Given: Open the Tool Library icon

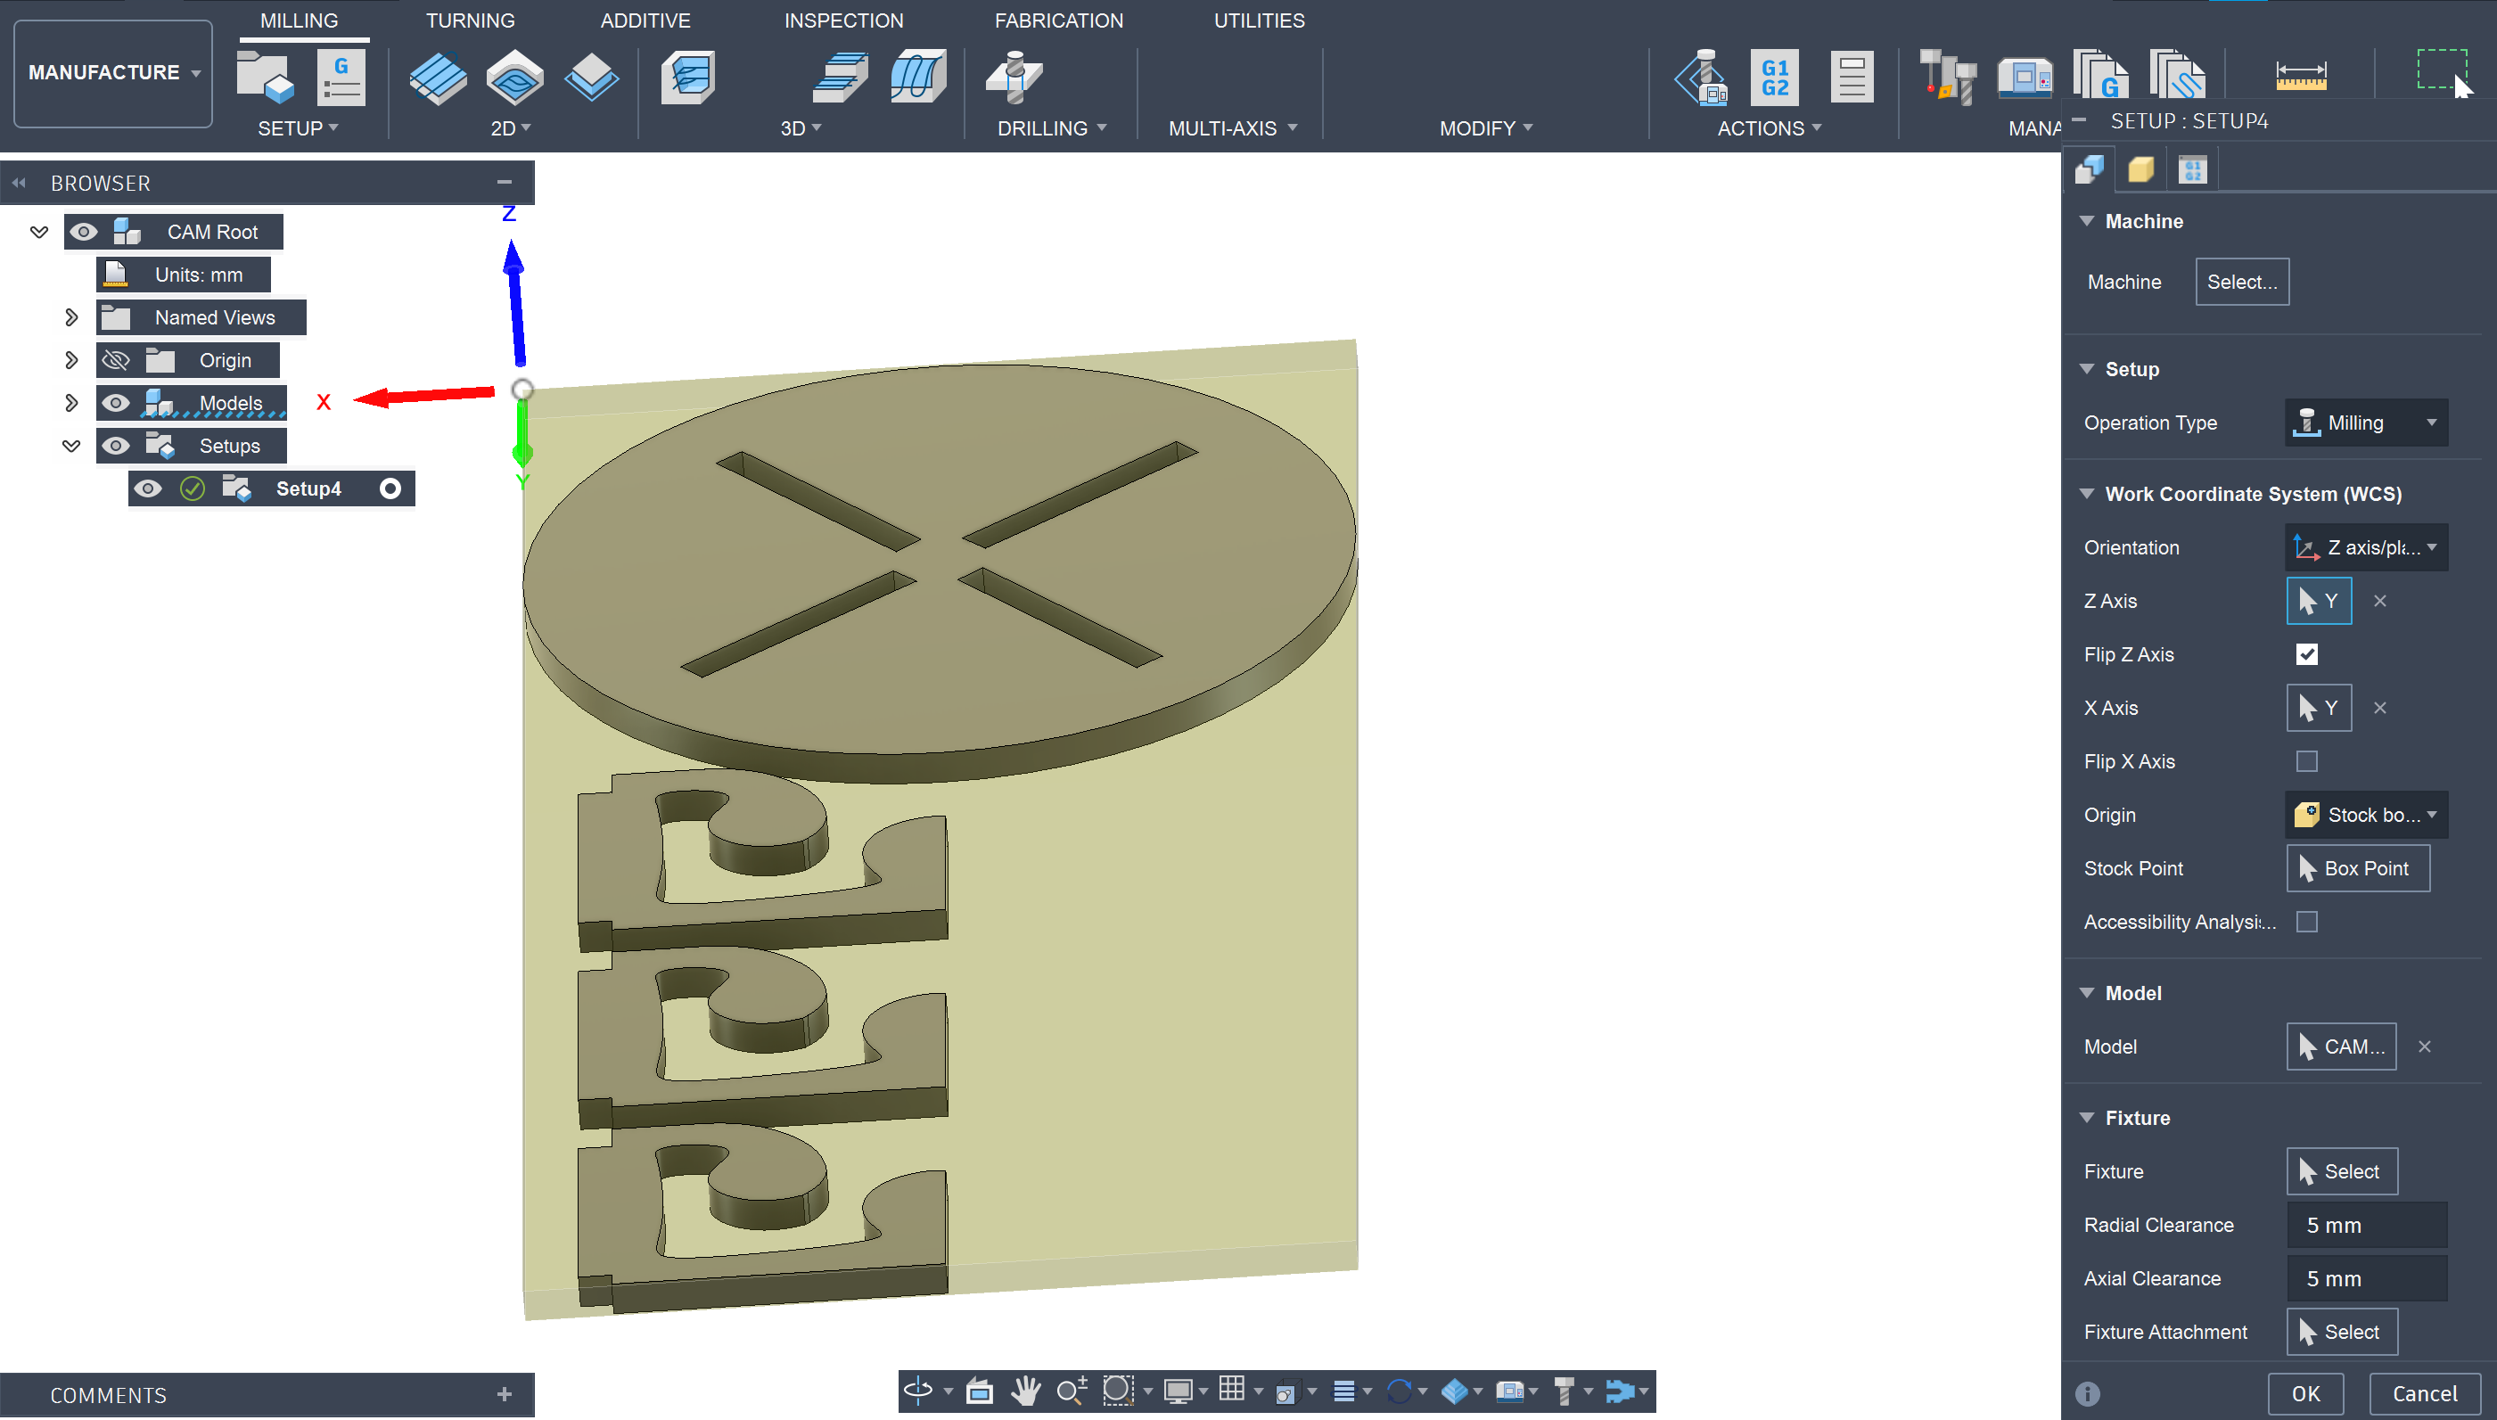Looking at the screenshot, I should click(x=1947, y=77).
